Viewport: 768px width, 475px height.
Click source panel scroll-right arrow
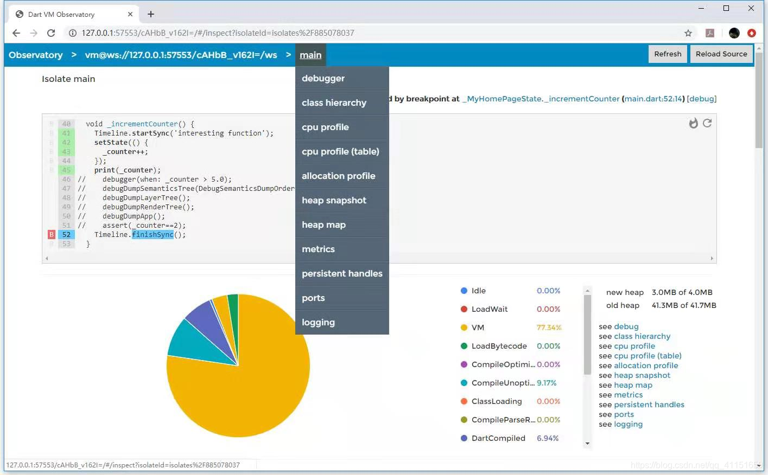tap(712, 258)
